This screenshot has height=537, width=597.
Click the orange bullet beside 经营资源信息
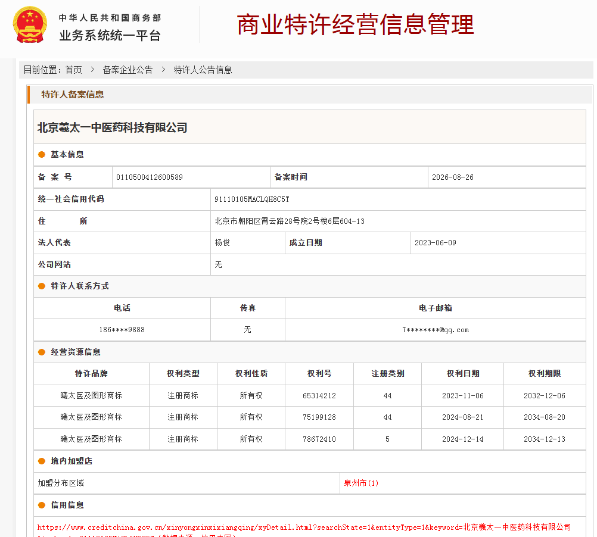pos(42,352)
